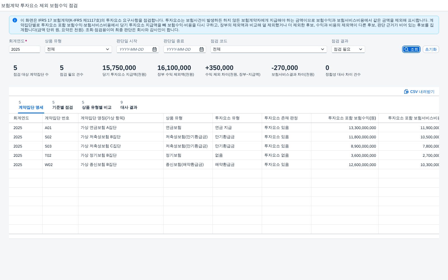Click the 투자요소 포함 보험수익(원) column header
Viewport: 448px width, 280px height.
pos(345,118)
